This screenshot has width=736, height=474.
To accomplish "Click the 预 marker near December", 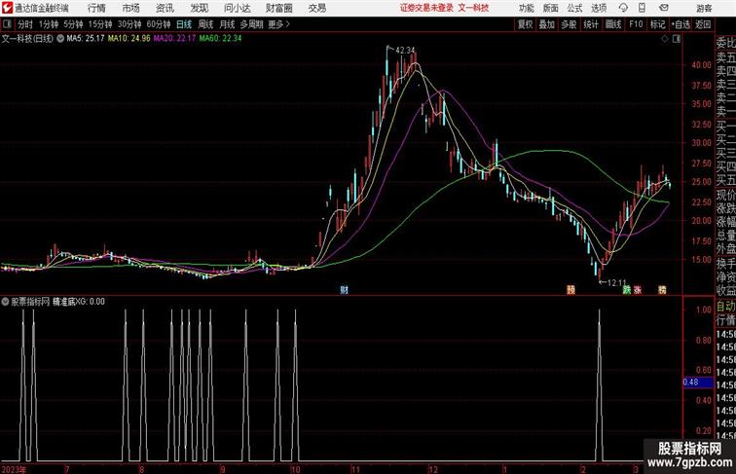I will (x=570, y=290).
